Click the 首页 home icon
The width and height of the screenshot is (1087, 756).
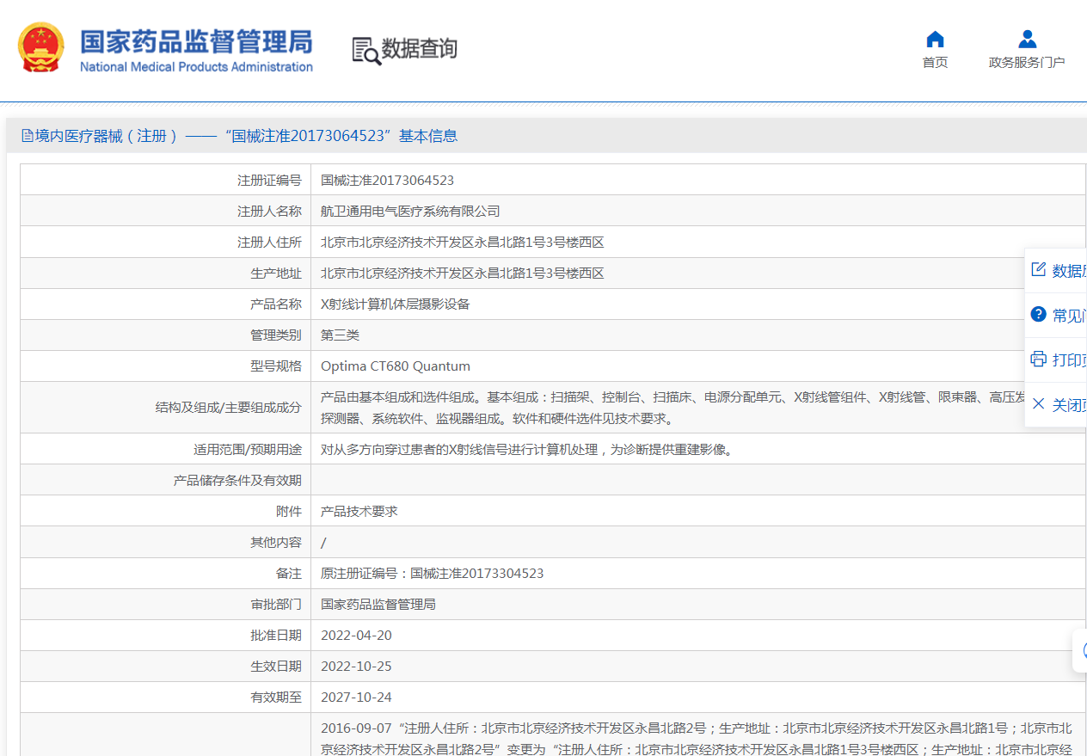coord(935,40)
